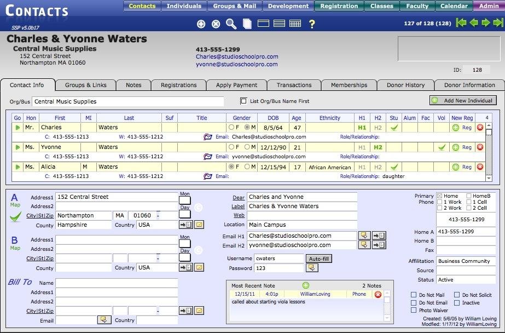
Task: Open the Calendar module tab
Action: pos(454,6)
